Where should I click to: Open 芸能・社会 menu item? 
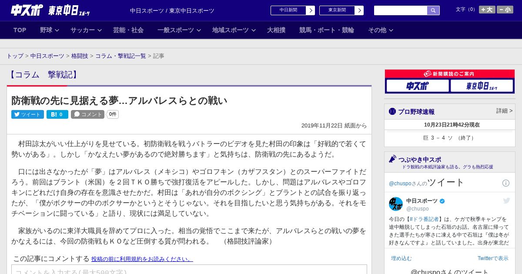[128, 30]
